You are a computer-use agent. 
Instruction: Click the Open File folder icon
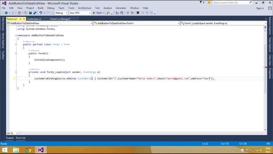click(x=26, y=13)
